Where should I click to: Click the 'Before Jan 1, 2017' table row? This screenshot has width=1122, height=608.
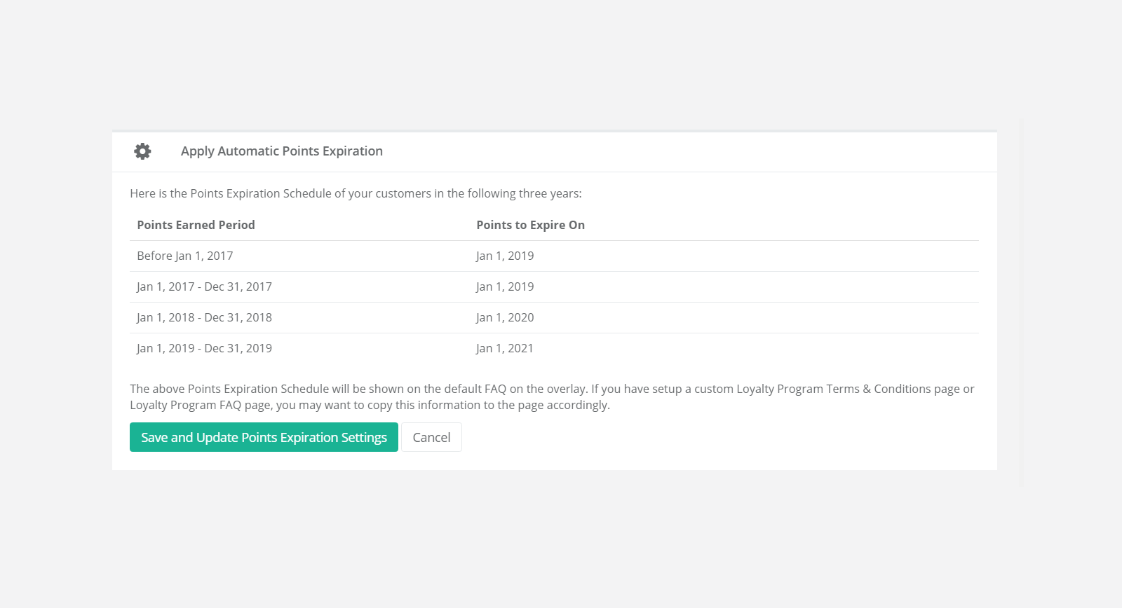click(x=184, y=256)
